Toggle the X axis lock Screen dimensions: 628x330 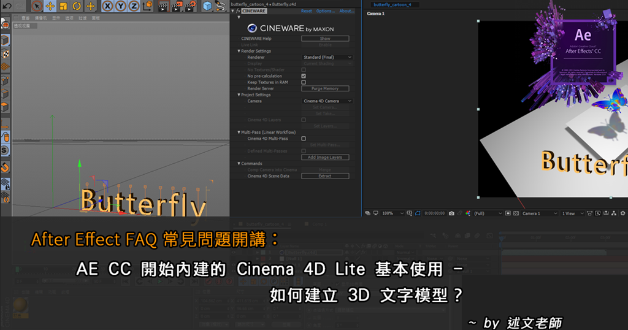click(x=107, y=6)
